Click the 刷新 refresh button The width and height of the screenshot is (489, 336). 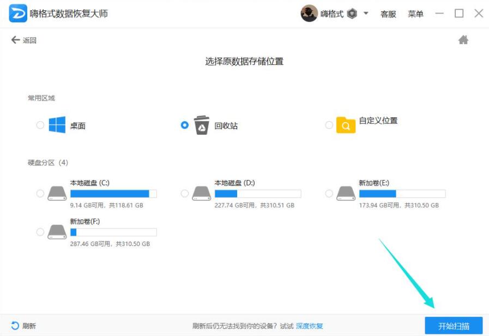point(23,326)
